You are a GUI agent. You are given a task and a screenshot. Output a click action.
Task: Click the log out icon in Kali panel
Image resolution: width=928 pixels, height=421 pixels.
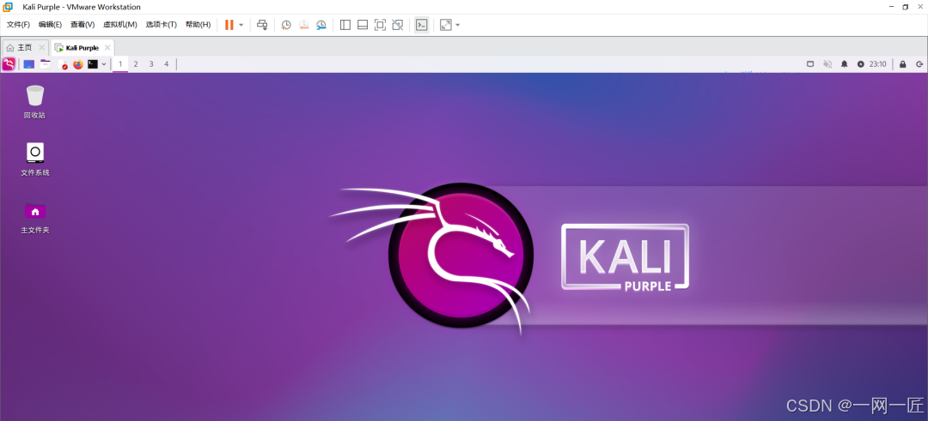[x=919, y=63]
